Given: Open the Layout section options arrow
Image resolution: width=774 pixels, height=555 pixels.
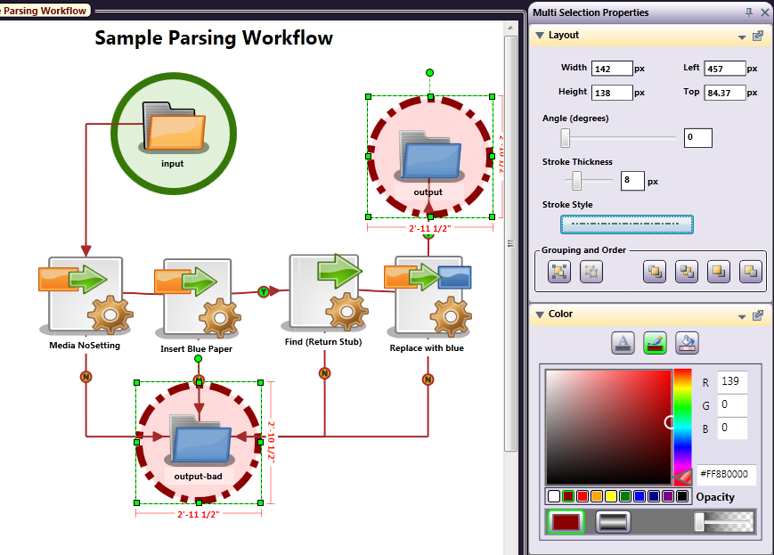Looking at the screenshot, I should pyautogui.click(x=742, y=37).
